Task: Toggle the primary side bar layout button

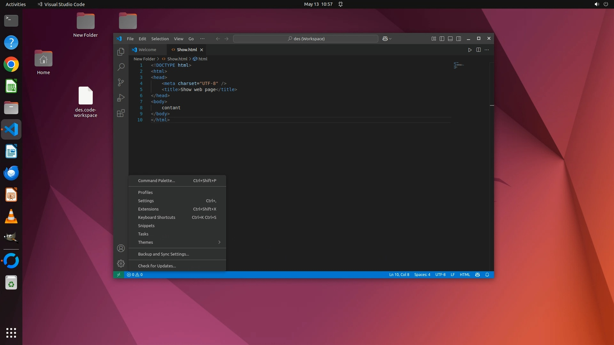Action: point(442,39)
